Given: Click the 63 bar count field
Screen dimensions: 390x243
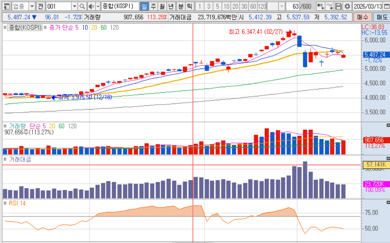Looking at the screenshot, I should (292, 6).
